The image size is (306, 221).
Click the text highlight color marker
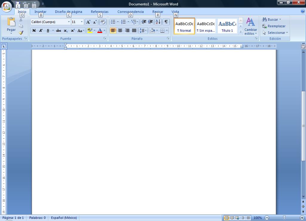click(90, 31)
